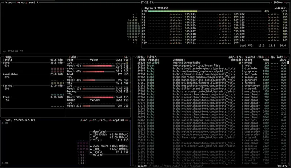The image size is (291, 168).
Task: Click the scroll-up arrow of the process list
Action: tap(288, 60)
